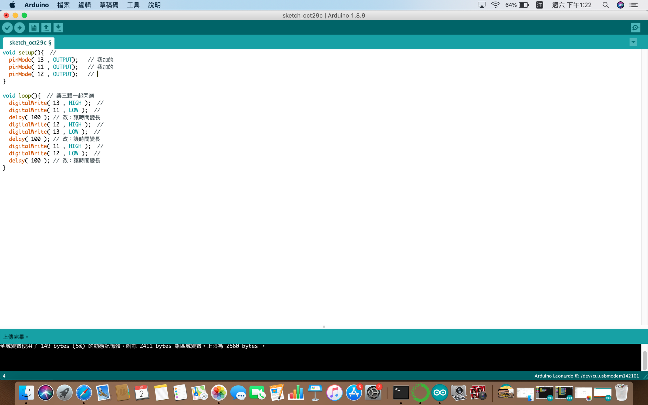The width and height of the screenshot is (648, 405).
Task: Open the 工具 menu
Action: tap(133, 5)
